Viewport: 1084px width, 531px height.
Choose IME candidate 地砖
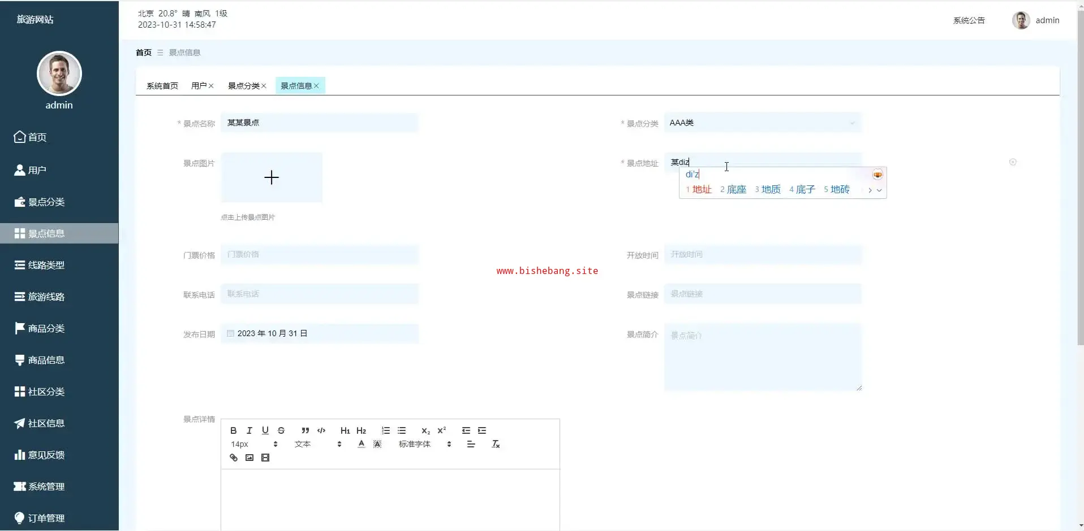(x=837, y=189)
